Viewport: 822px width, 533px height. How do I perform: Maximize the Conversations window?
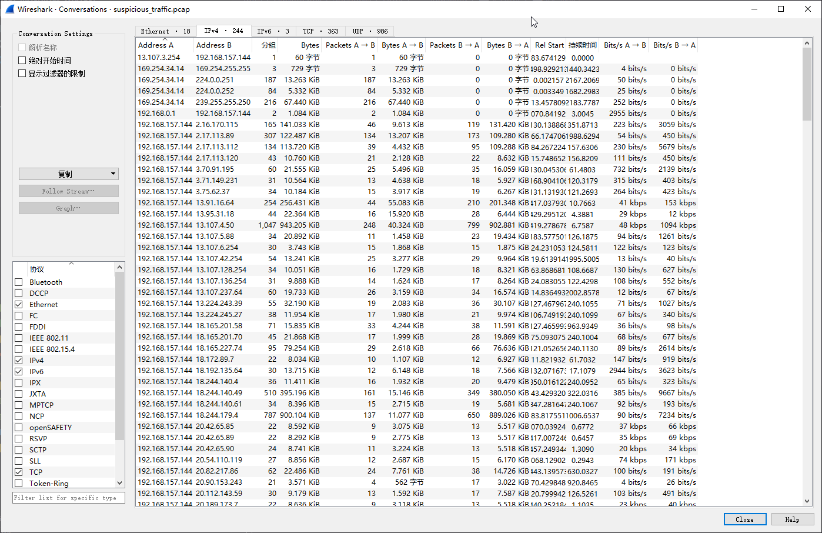(x=781, y=9)
